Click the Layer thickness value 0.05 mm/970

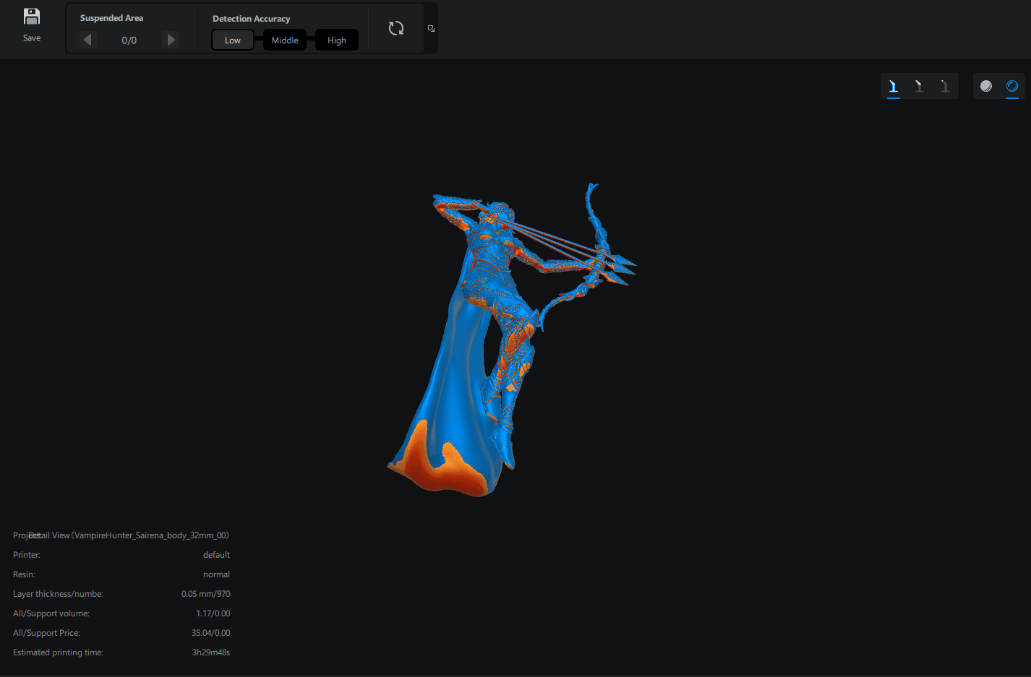tap(205, 594)
